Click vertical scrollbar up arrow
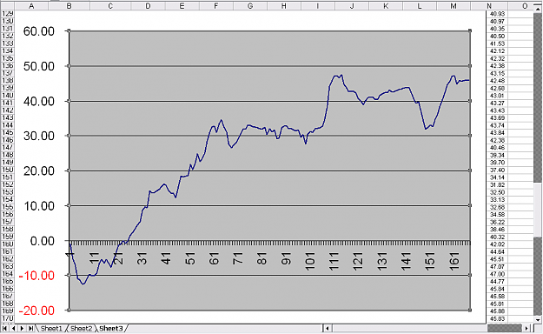The height and width of the screenshot is (334, 543). [x=538, y=10]
